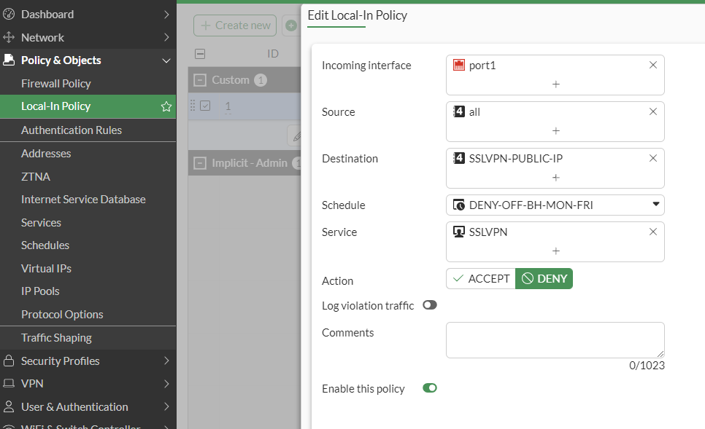Collapse the Custom policy group
The height and width of the screenshot is (429, 705).
201,80
